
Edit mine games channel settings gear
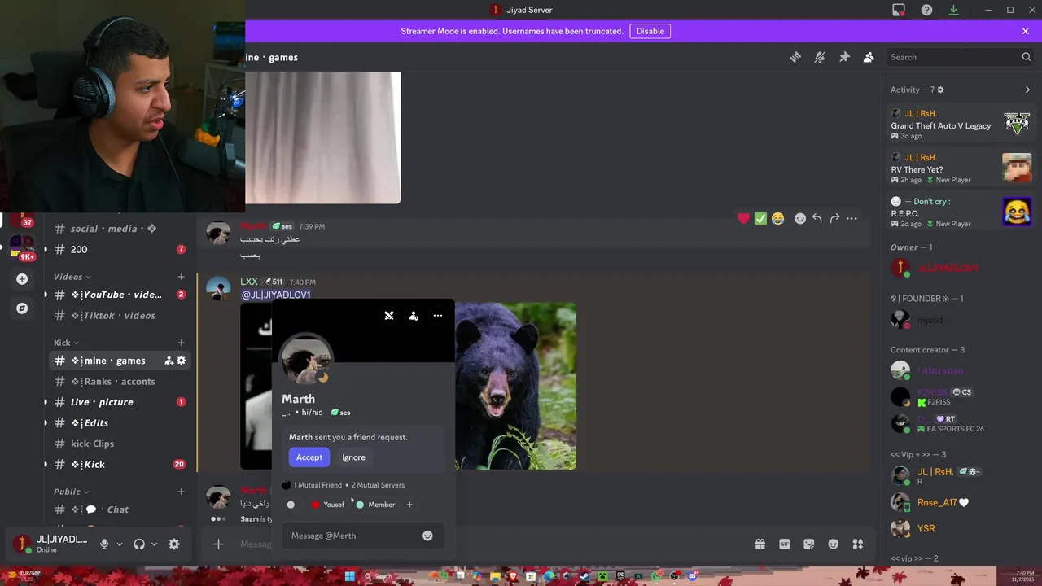click(182, 361)
